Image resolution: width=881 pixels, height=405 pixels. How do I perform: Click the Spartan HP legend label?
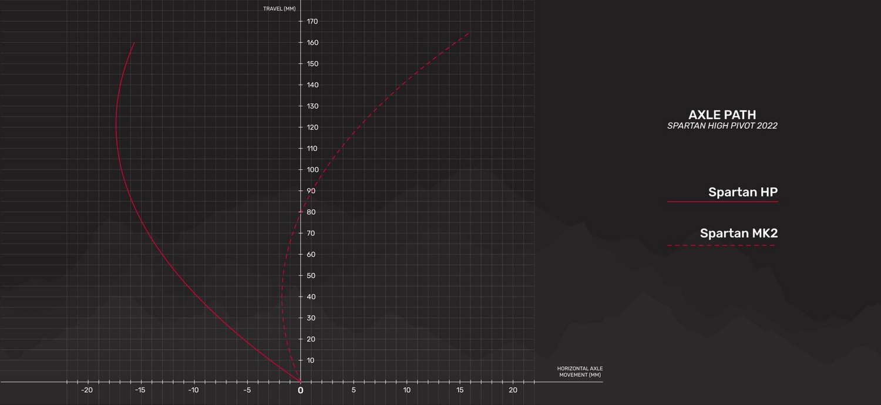point(743,192)
